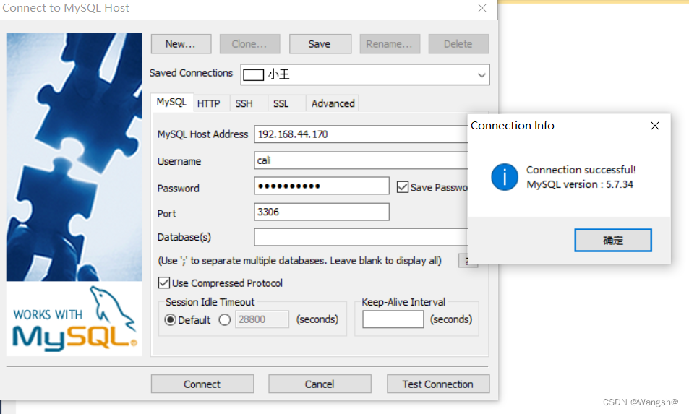This screenshot has height=414, width=689.
Task: Switch to the HTTP tab
Action: [x=208, y=103]
